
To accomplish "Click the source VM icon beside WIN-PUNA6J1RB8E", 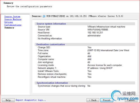I will point(44,16).
